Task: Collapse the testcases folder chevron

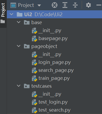Action: pos(19,86)
